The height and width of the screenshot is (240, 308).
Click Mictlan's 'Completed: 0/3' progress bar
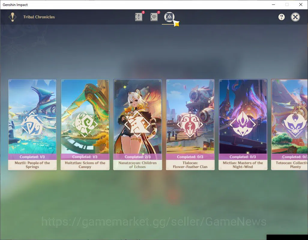tap(243, 157)
